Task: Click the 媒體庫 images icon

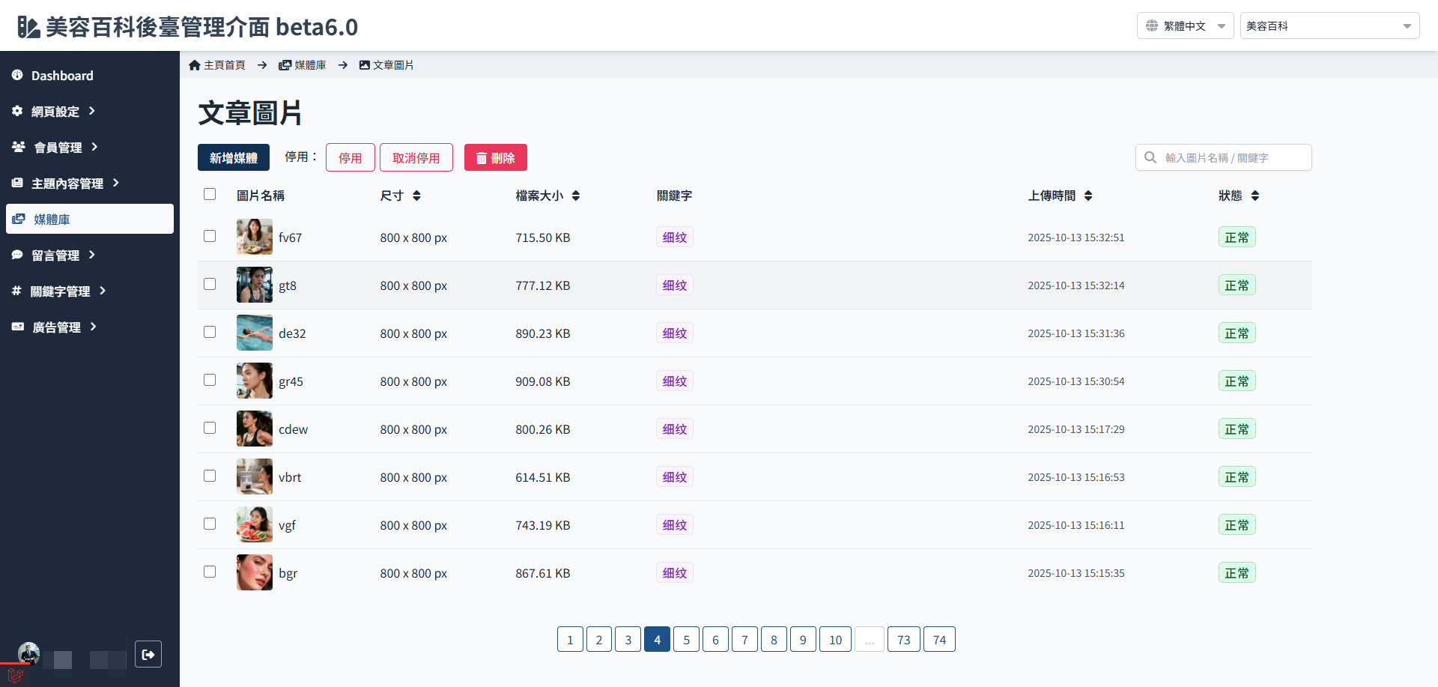Action: click(x=19, y=219)
